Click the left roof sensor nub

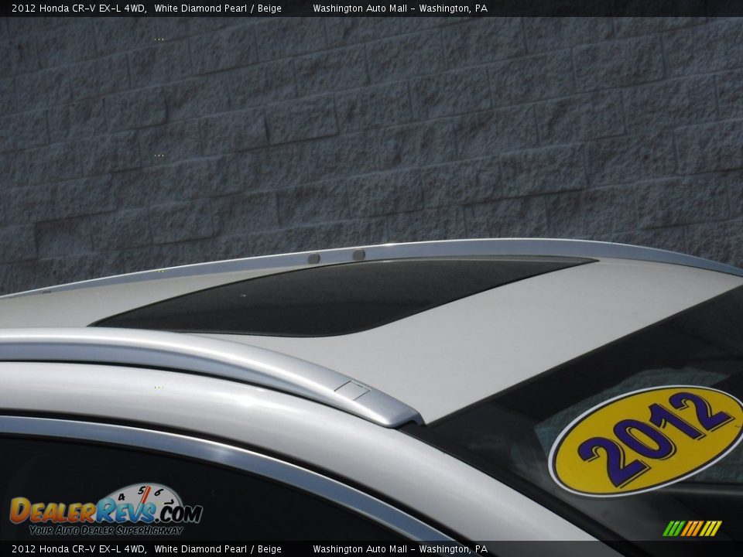click(313, 258)
